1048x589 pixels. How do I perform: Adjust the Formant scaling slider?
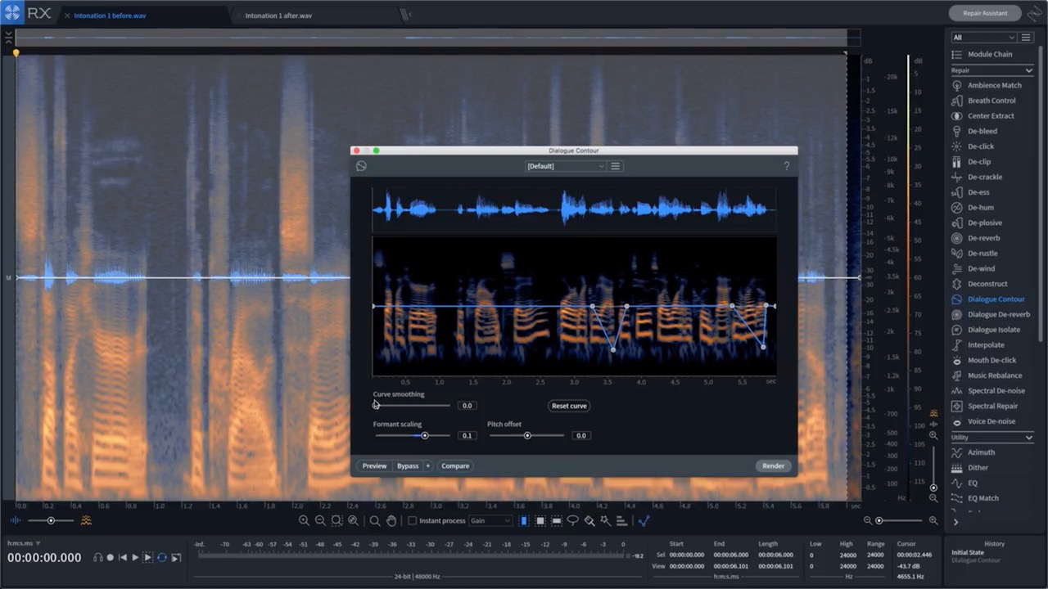point(412,435)
